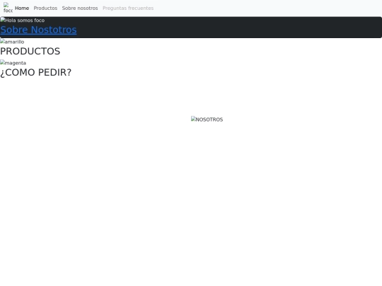Click the ¿COMO PEDIR? heading
The height and width of the screenshot is (286, 382).
(x=36, y=72)
